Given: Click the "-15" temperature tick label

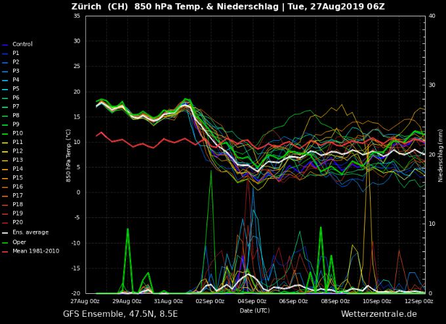Looking at the screenshot, I should [76, 268].
